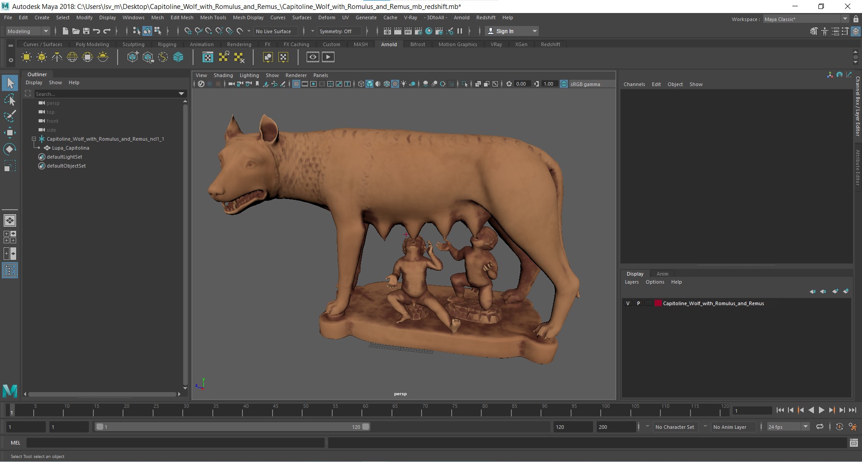Click the Script Editor icon at bottom right
862x462 pixels.
pos(854,443)
